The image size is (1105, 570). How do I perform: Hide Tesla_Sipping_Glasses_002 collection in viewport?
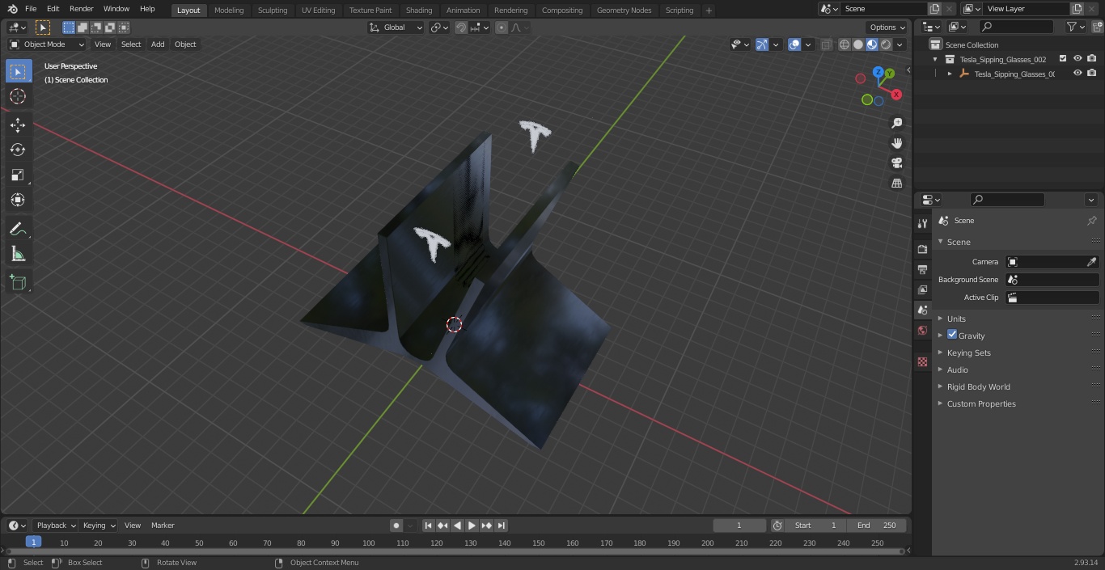[x=1077, y=59]
